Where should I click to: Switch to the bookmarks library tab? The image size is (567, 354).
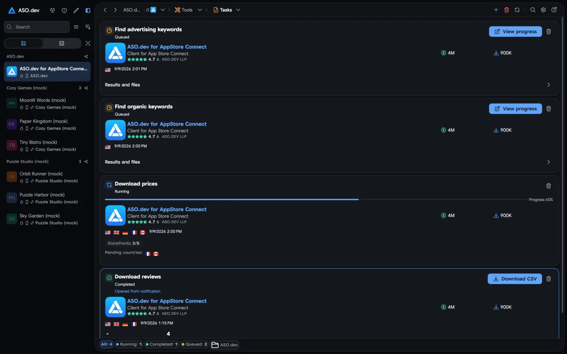point(62,43)
